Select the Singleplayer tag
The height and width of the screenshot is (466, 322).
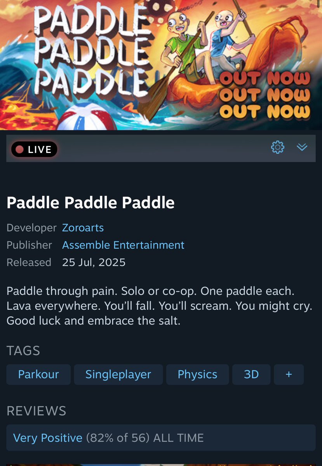(x=118, y=374)
